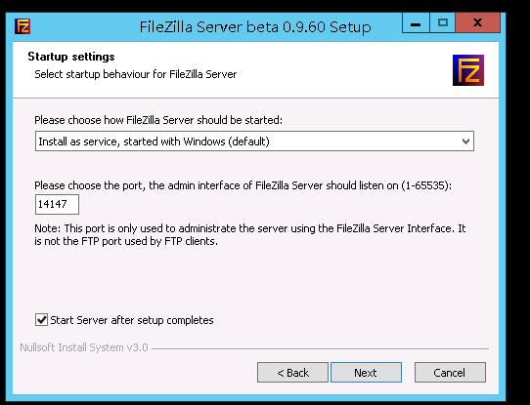Click the 'Startup settings' heading
The image size is (530, 405).
coord(71,57)
